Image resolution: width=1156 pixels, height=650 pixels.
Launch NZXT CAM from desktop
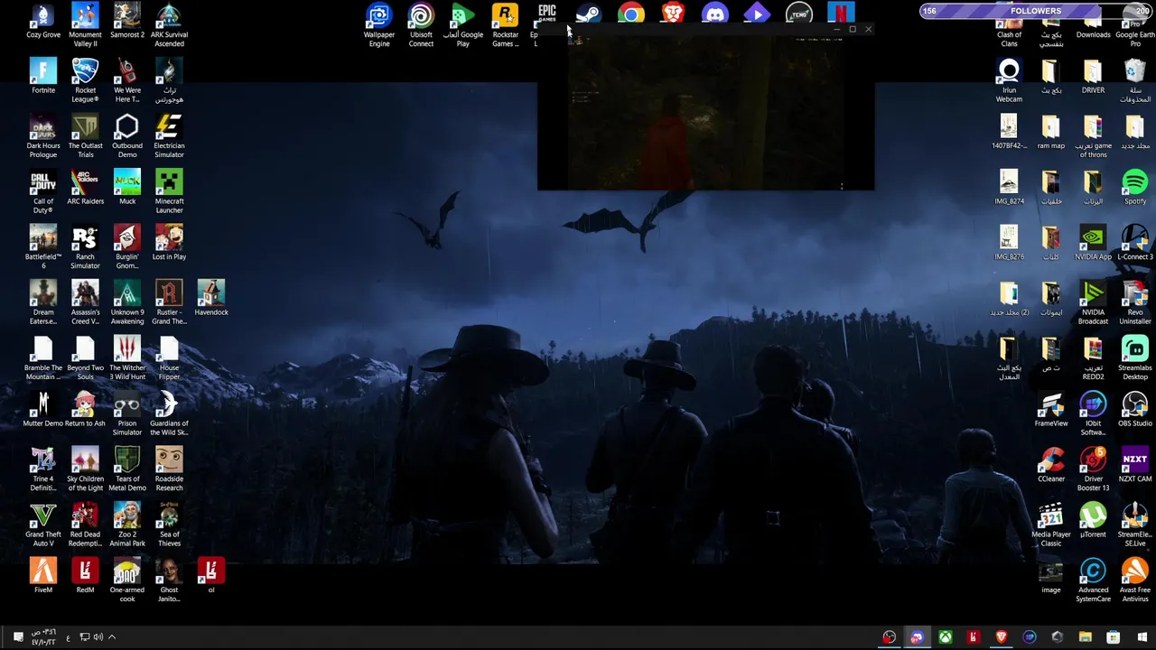coord(1135,464)
